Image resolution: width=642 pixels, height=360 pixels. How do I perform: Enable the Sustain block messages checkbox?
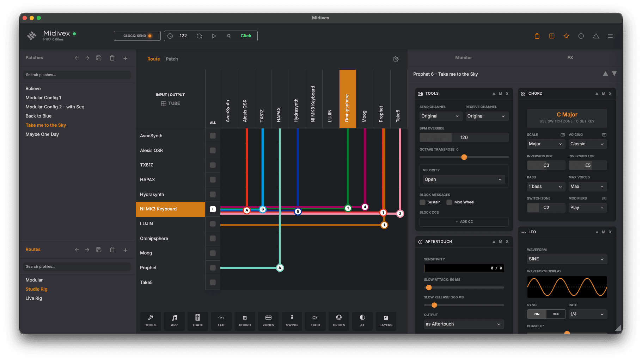[422, 202]
